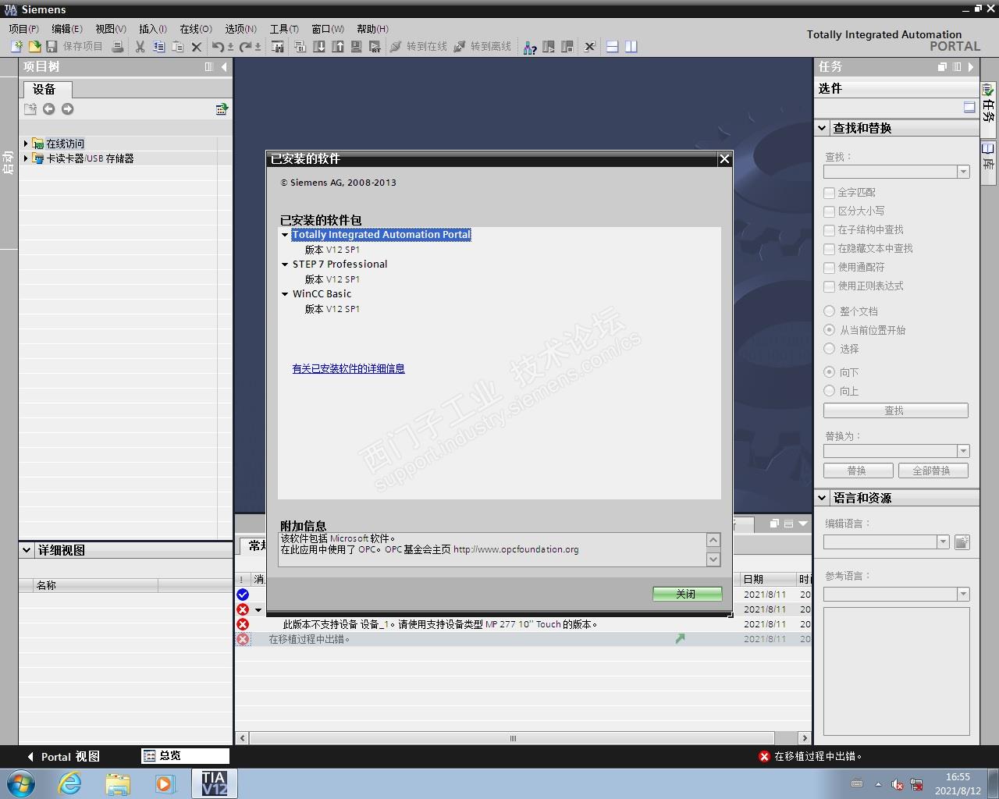This screenshot has height=799, width=999.
Task: Click the Redo arrow icon
Action: click(246, 47)
